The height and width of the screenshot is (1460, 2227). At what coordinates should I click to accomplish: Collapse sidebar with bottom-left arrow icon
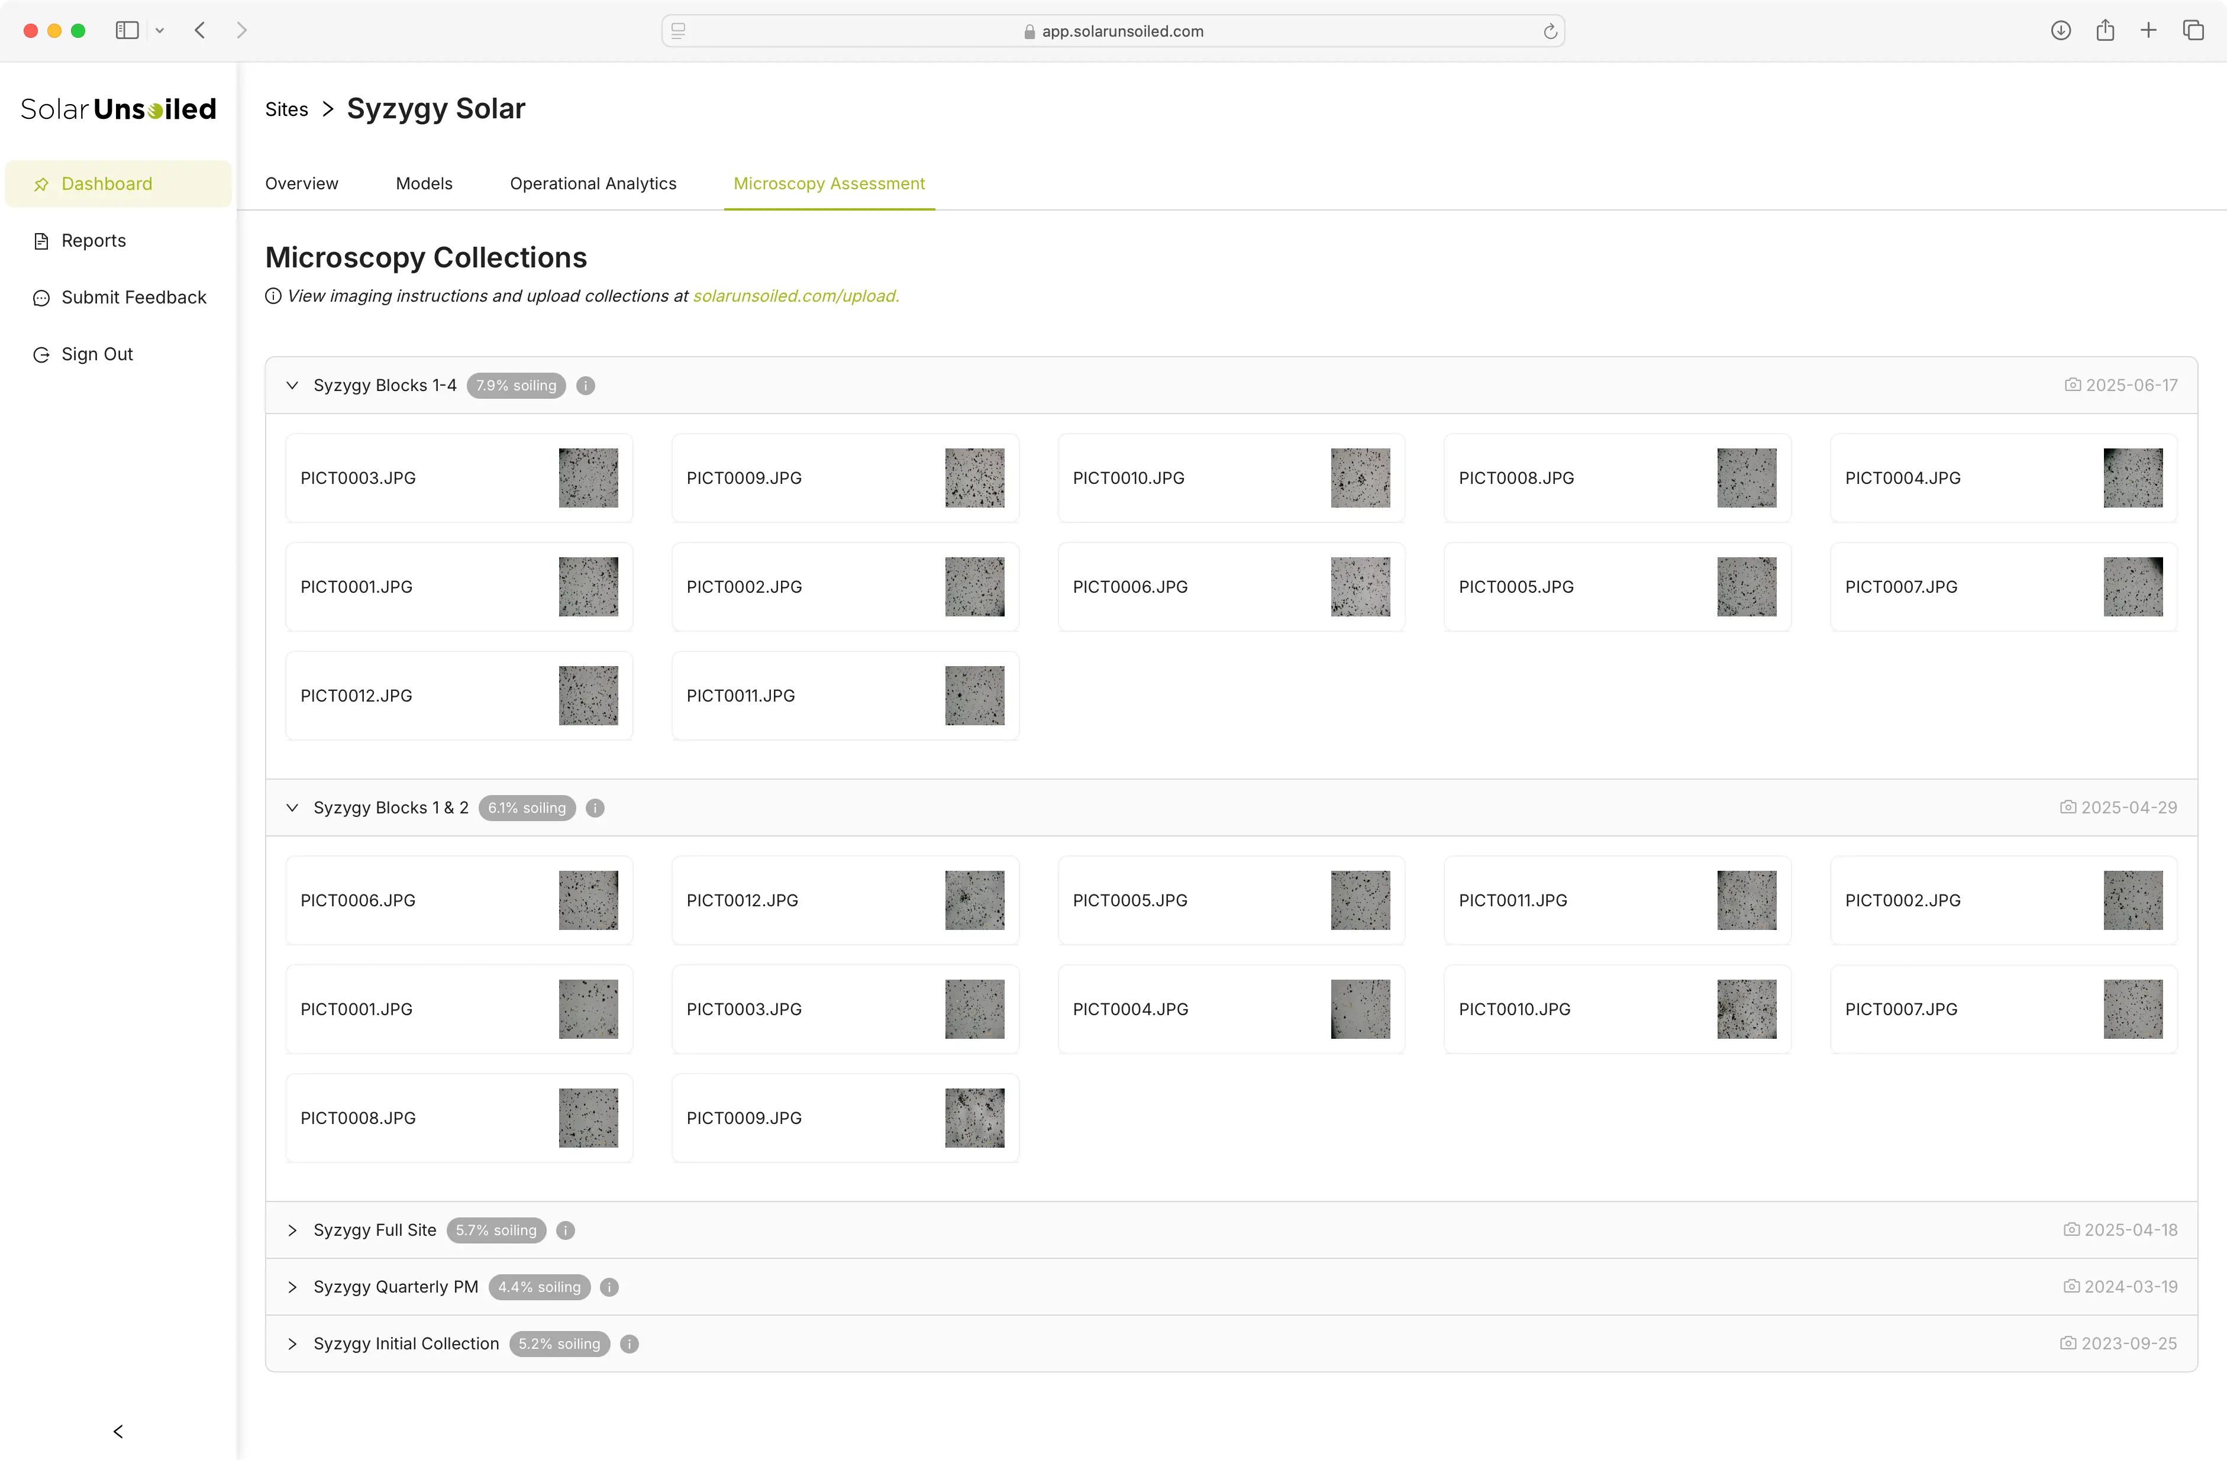118,1431
